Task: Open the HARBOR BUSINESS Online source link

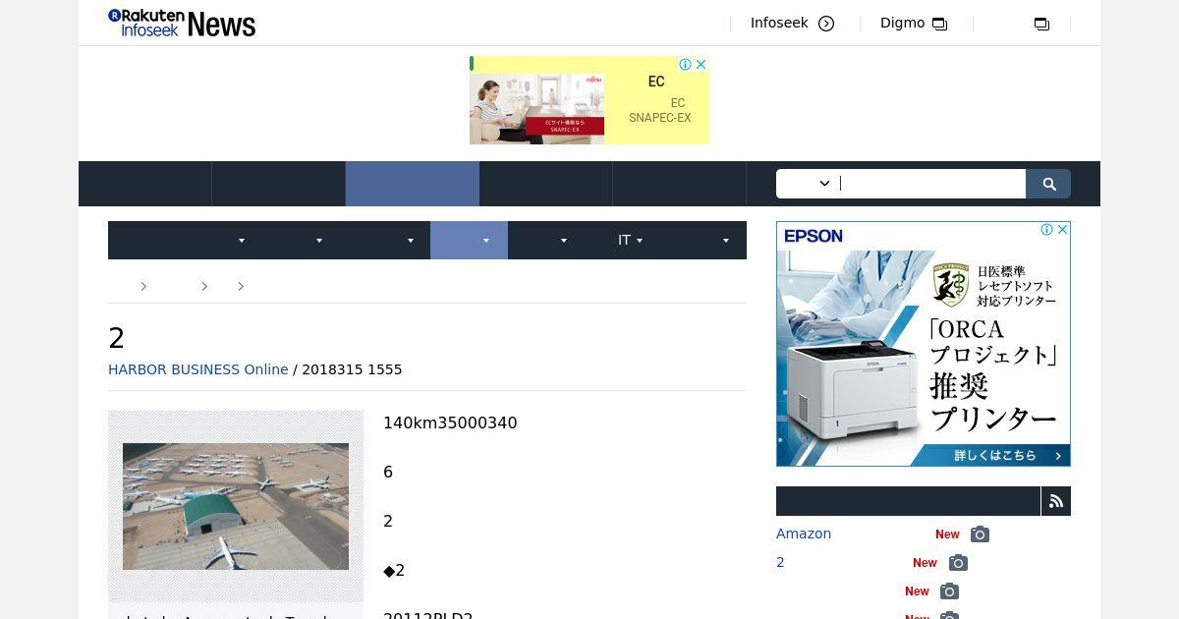Action: pyautogui.click(x=197, y=369)
